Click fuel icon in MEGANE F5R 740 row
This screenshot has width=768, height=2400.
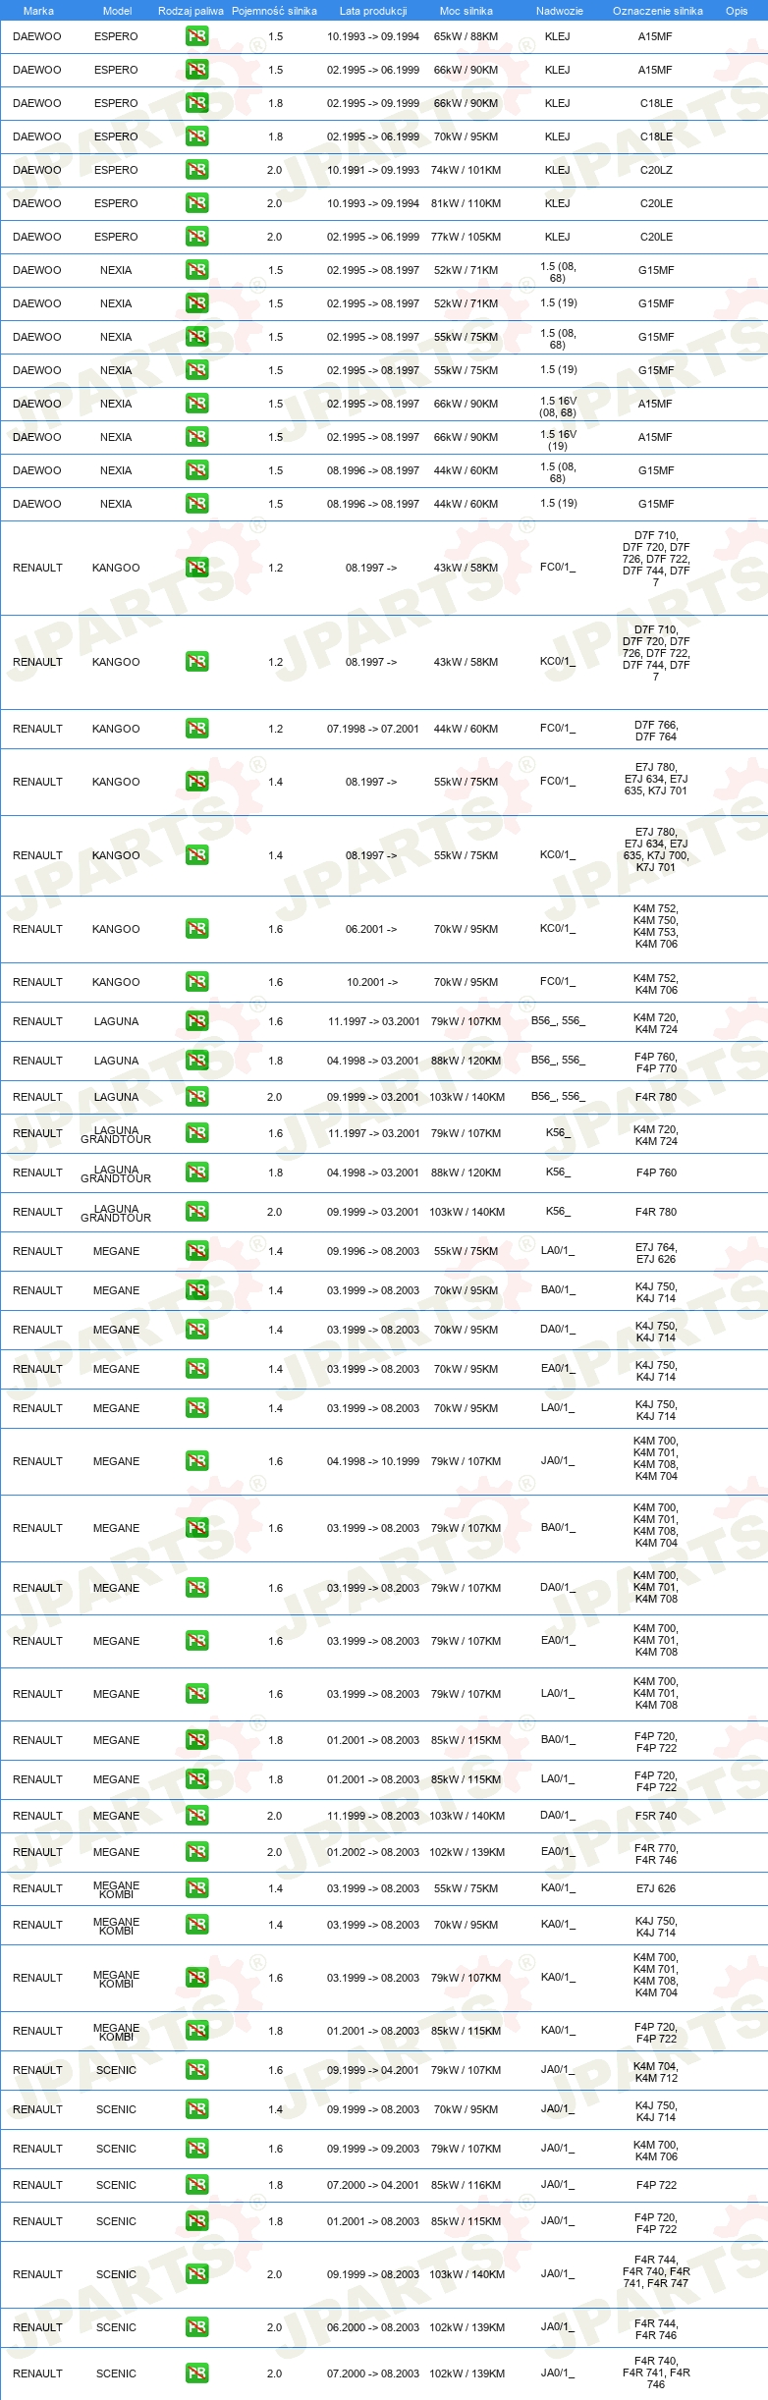pyautogui.click(x=196, y=1816)
